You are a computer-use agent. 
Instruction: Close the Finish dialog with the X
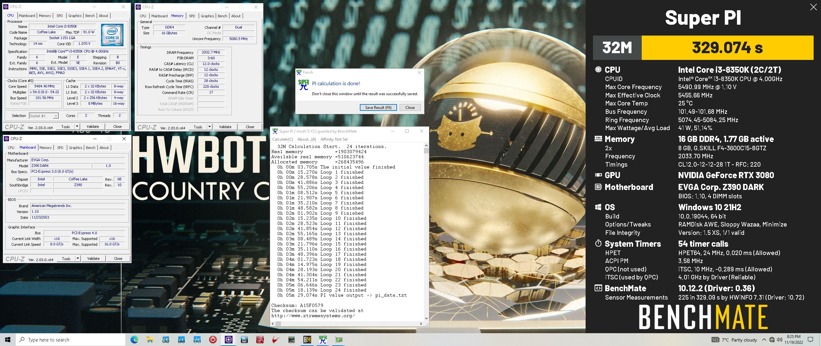pyautogui.click(x=419, y=72)
